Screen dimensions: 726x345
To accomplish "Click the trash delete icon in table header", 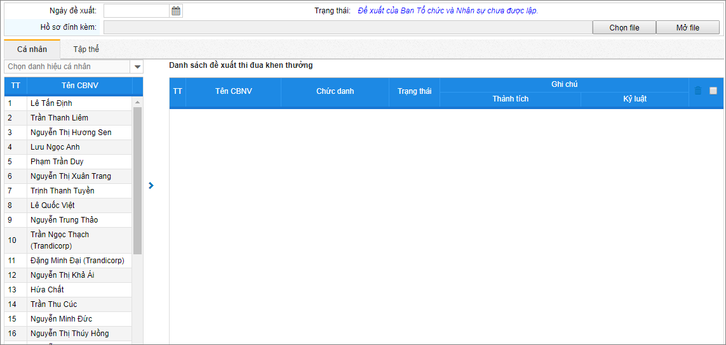I will pos(698,91).
